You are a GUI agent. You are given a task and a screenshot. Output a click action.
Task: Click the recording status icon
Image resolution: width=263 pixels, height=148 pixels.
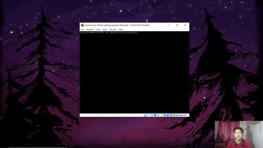tap(168, 115)
